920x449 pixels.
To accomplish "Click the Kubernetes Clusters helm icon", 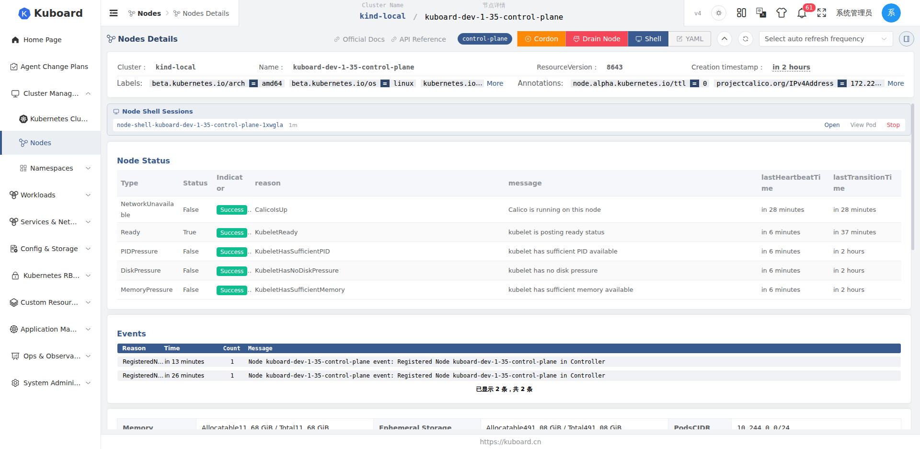I will [x=23, y=119].
